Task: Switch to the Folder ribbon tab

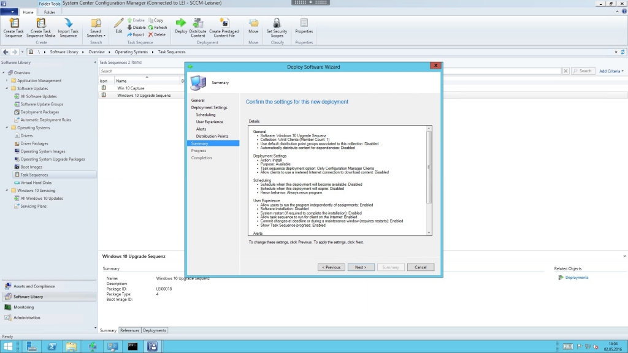Action: (x=50, y=12)
